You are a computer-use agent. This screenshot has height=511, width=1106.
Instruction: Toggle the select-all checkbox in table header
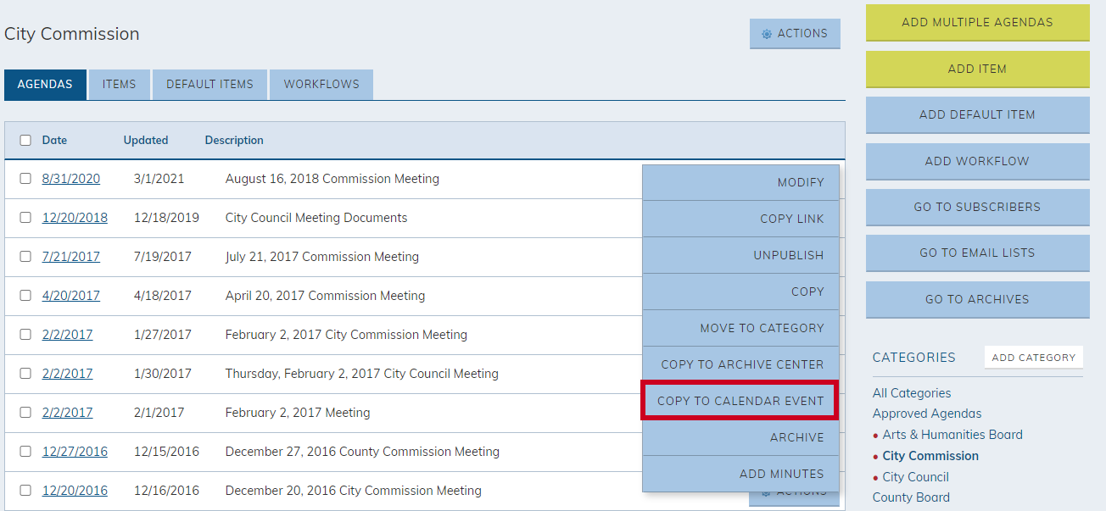click(25, 141)
